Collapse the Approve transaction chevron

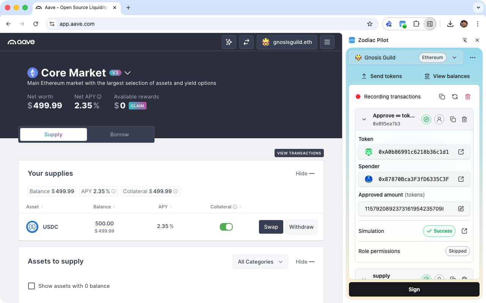tap(364, 119)
